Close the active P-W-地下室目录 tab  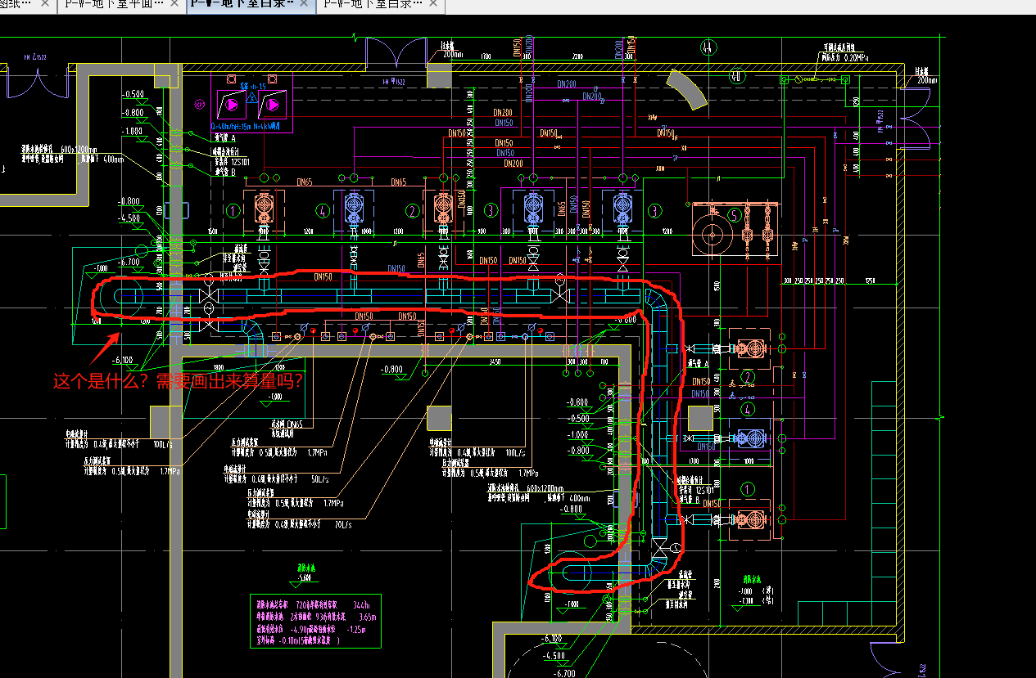coord(304,4)
